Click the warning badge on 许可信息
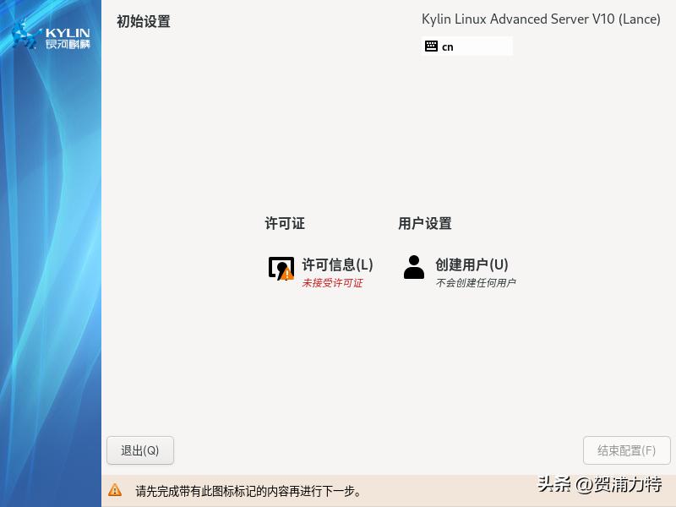 click(x=288, y=275)
